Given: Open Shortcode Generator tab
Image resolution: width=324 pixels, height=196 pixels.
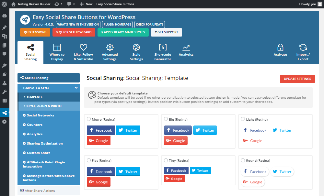Looking at the screenshot, I should pyautogui.click(x=163, y=52).
